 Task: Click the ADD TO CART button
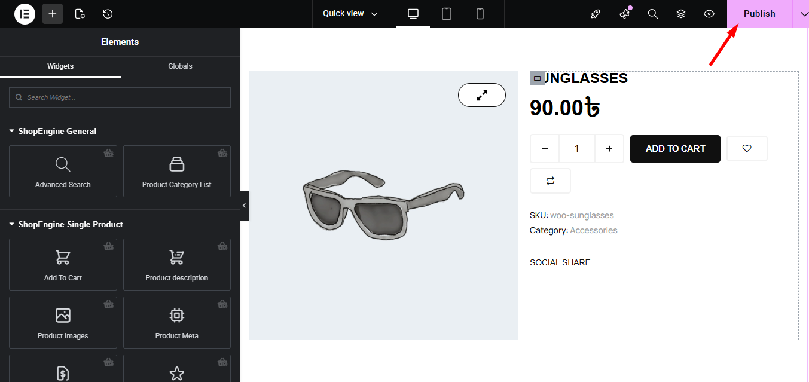click(675, 148)
